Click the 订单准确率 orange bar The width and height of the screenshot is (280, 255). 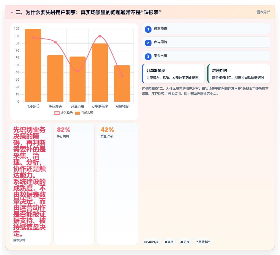100,73
